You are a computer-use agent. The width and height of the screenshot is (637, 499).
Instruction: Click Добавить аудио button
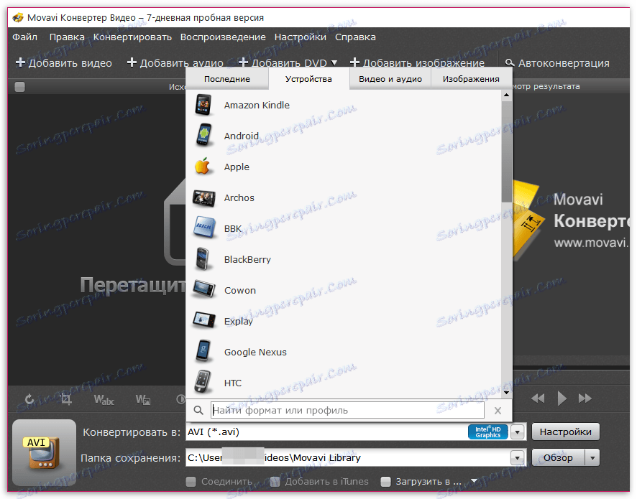(x=175, y=63)
